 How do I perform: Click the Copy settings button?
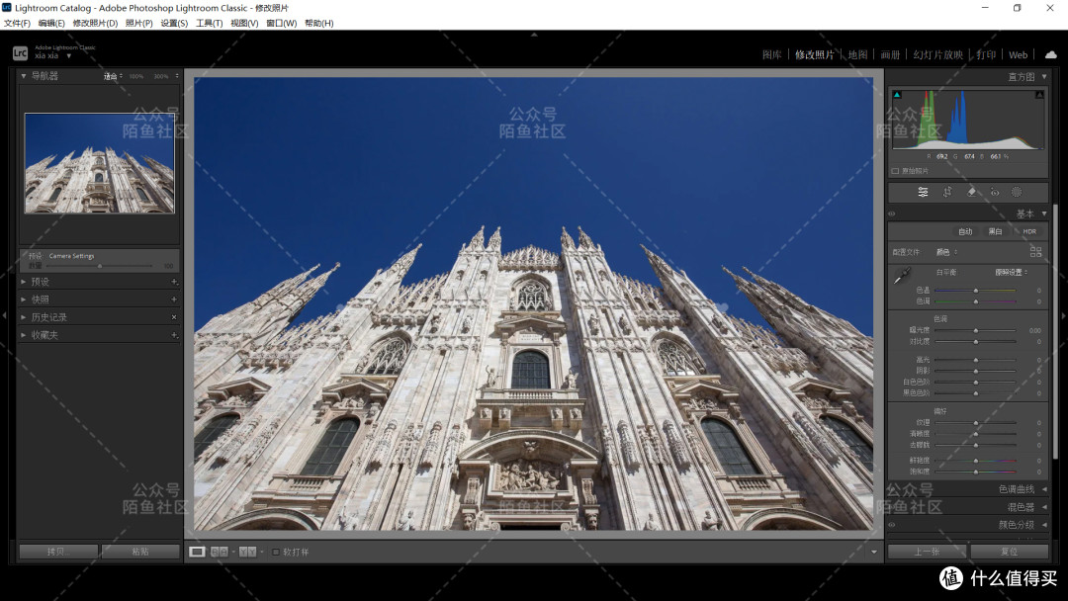coord(58,552)
